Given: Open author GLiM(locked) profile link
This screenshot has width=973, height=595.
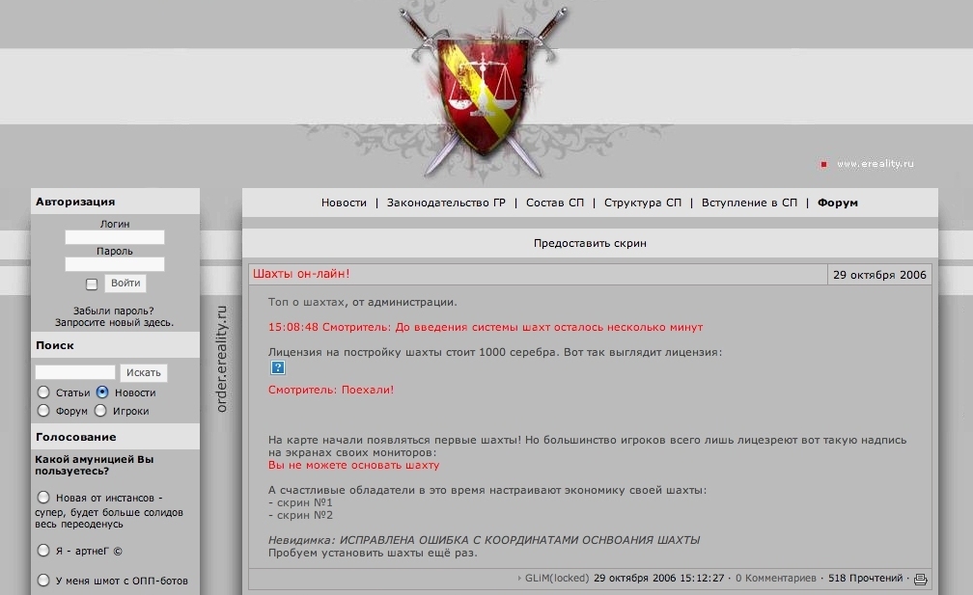Looking at the screenshot, I should tap(557, 579).
